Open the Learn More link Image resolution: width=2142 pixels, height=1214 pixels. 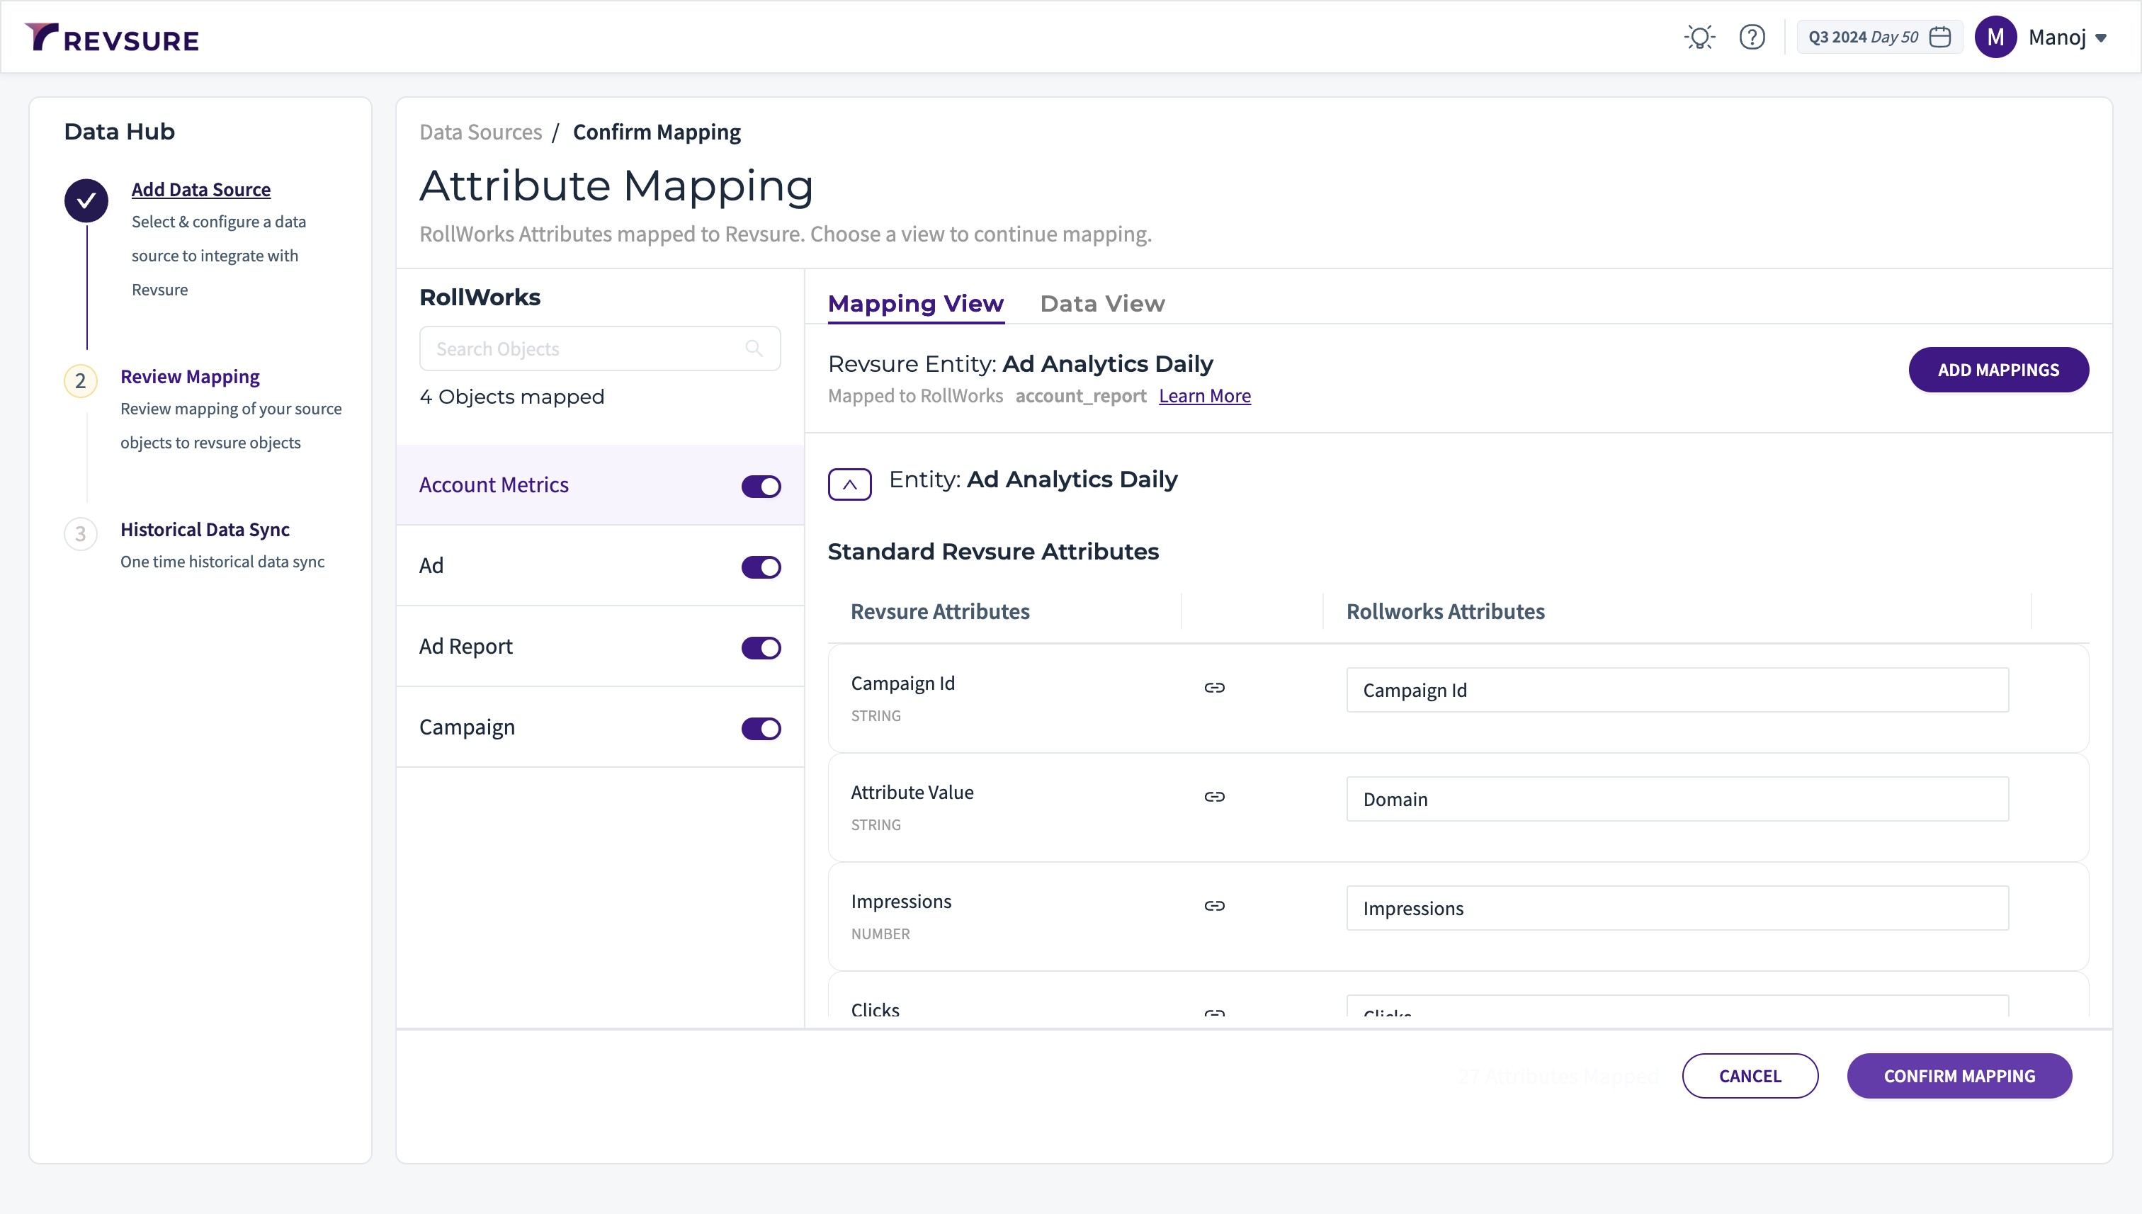pyautogui.click(x=1204, y=396)
